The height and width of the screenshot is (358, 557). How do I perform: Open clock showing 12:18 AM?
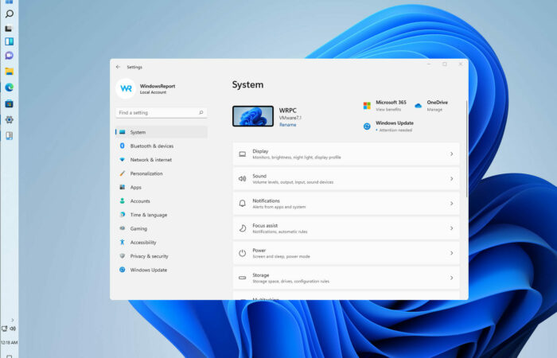tap(10, 343)
